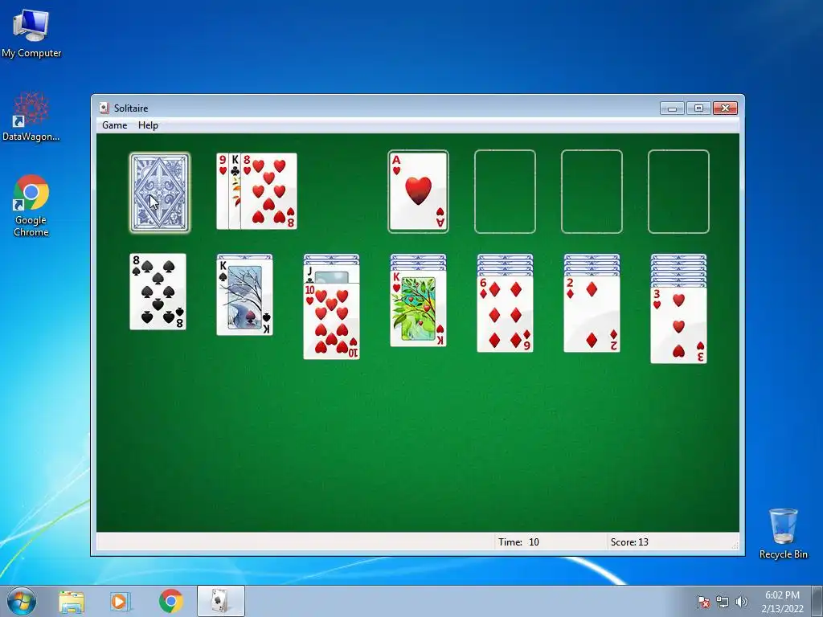The width and height of the screenshot is (823, 617).
Task: Open Windows Media Player from taskbar
Action: pos(121,601)
